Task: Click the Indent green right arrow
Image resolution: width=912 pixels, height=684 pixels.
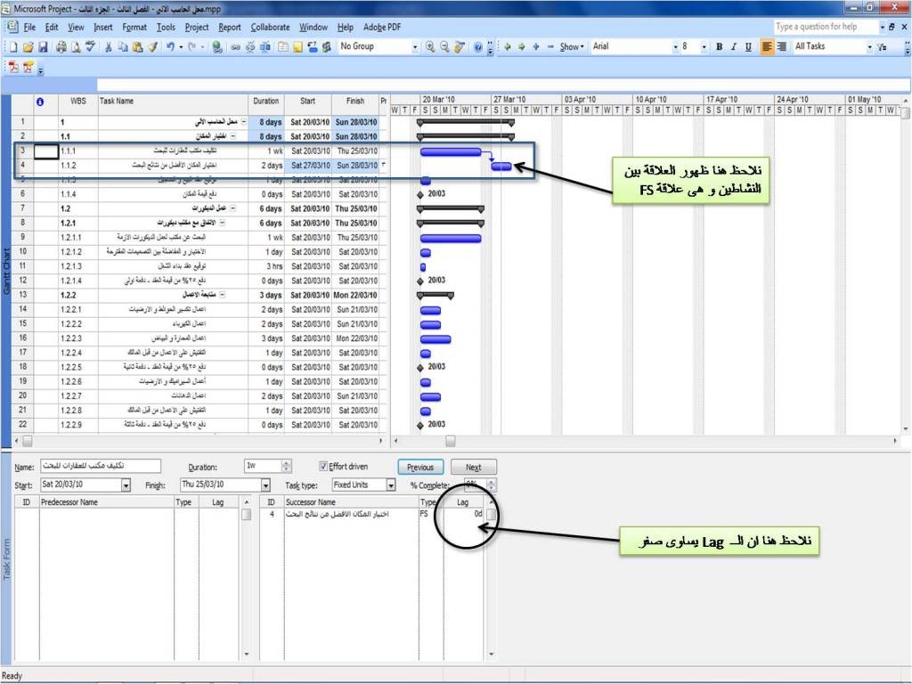Action: 522,46
